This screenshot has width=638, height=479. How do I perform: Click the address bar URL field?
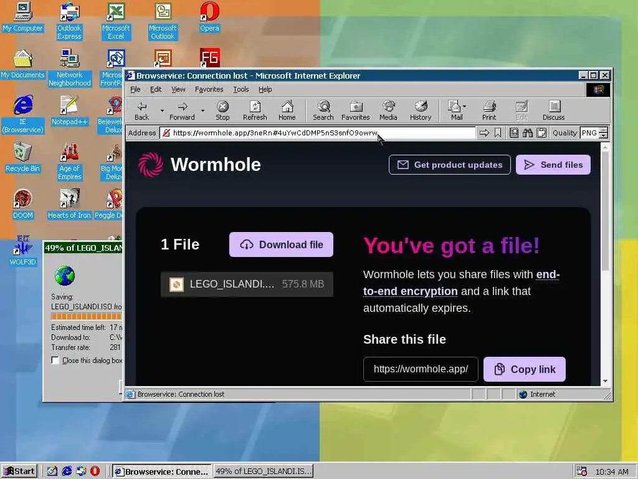click(317, 133)
